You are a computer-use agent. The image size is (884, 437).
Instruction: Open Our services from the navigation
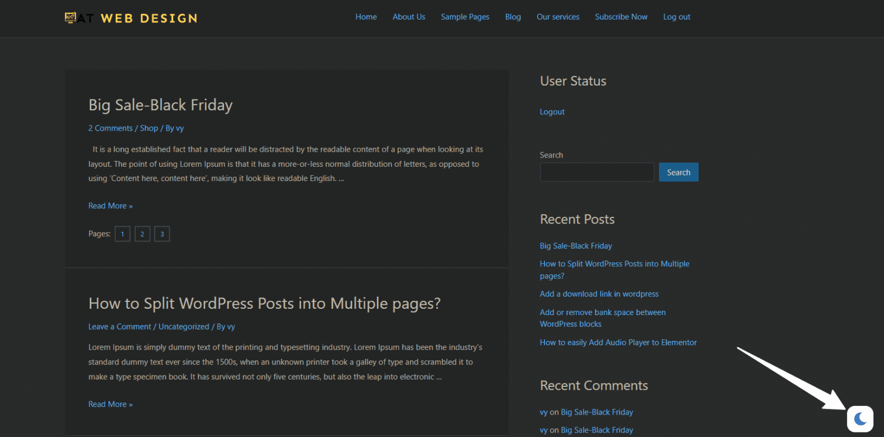click(x=558, y=17)
